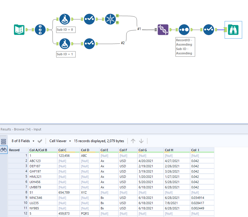Click the #2 connection label into Union
Image resolution: width=248 pixels, height=217 pixels.
click(x=123, y=43)
